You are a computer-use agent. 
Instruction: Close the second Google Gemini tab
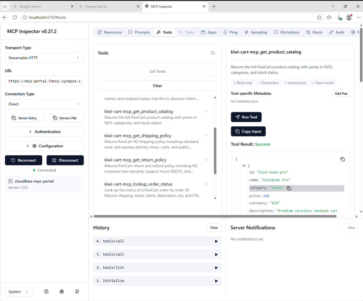click(138, 6)
